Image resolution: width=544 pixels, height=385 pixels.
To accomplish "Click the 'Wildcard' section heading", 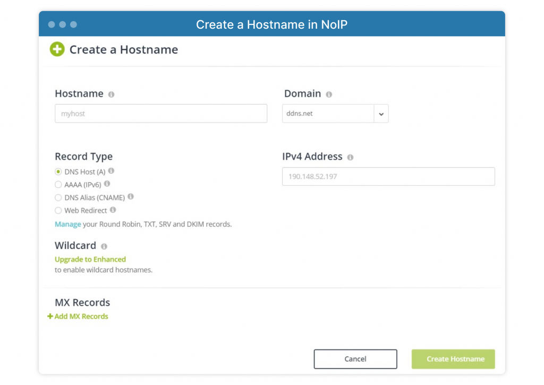I will [75, 245].
